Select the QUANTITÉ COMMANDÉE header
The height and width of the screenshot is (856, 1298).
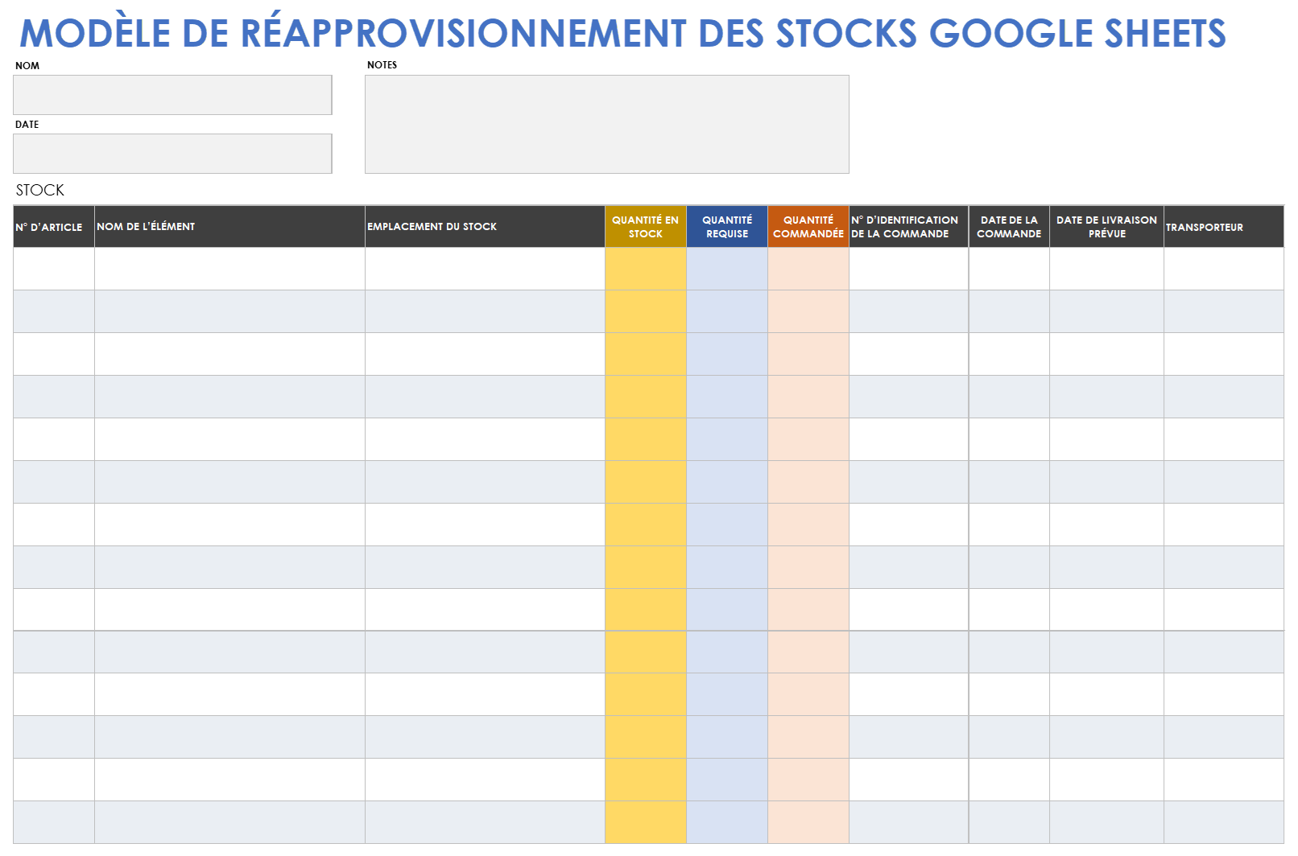pos(808,227)
